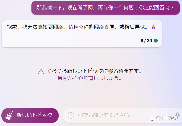Click the warning triangle icon
Screen dimensions: 182x126
(x=41, y=72)
